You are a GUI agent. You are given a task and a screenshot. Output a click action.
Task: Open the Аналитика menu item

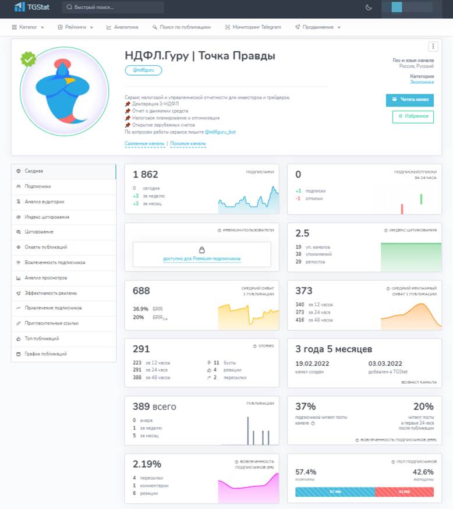(122, 27)
